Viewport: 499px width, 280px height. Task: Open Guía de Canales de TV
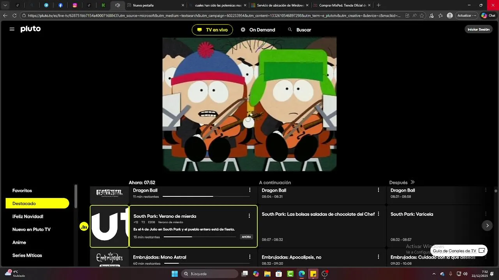(x=459, y=251)
